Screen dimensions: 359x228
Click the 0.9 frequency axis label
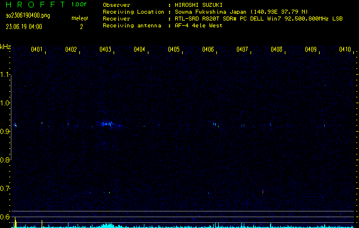point(6,132)
